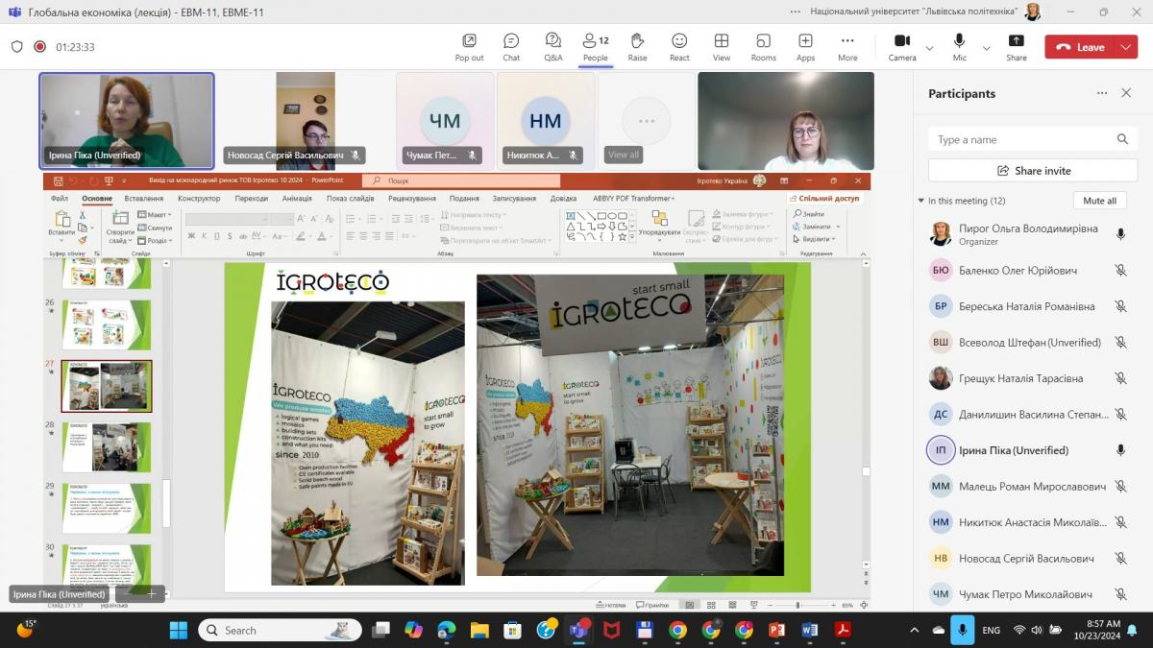Screen dimensions: 1153x648
Task: Open the Windows Start menu
Action: [179, 630]
